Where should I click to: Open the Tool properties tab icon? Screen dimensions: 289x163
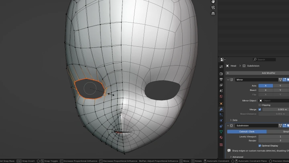[x=221, y=66]
